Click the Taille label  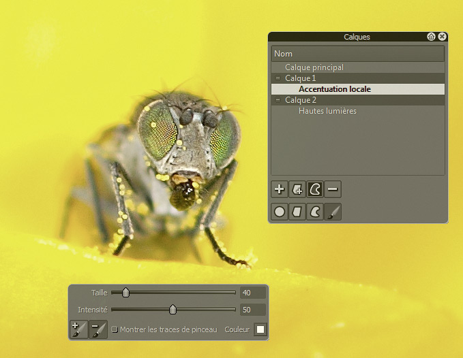[100, 293]
